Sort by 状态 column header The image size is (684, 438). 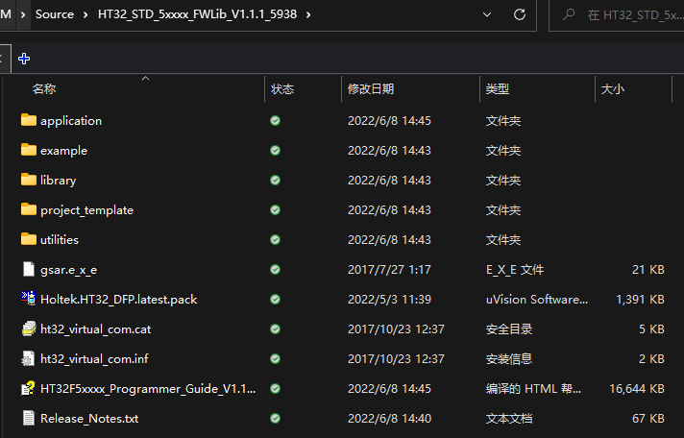(x=282, y=89)
